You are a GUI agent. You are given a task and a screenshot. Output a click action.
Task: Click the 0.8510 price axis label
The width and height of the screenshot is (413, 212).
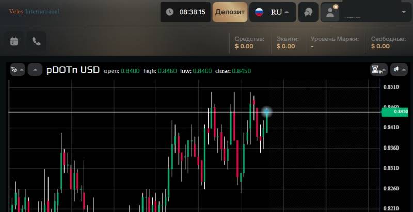(391, 87)
